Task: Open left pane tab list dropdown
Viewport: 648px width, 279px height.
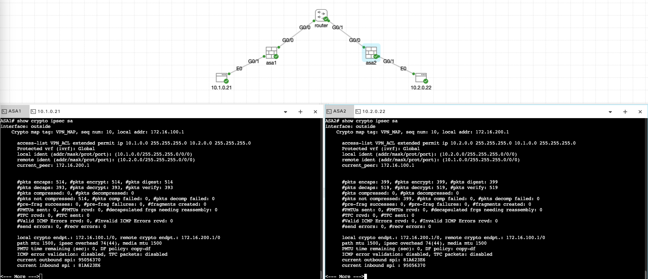Action: pyautogui.click(x=285, y=112)
